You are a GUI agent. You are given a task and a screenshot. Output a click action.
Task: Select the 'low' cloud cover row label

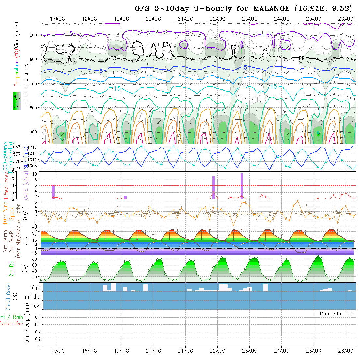pos(36,306)
